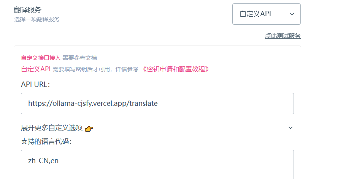Click the 支持的语言代码: label
This screenshot has width=343, height=179.
[x=46, y=141]
